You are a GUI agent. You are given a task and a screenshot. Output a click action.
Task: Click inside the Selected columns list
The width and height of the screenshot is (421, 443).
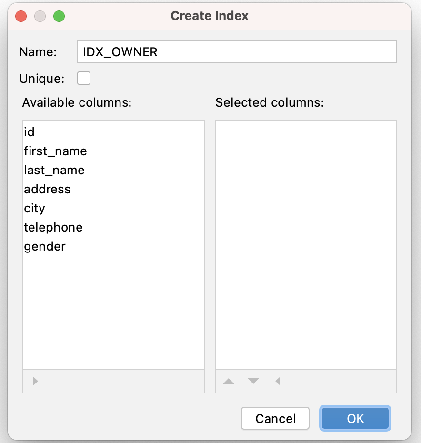pyautogui.click(x=306, y=245)
